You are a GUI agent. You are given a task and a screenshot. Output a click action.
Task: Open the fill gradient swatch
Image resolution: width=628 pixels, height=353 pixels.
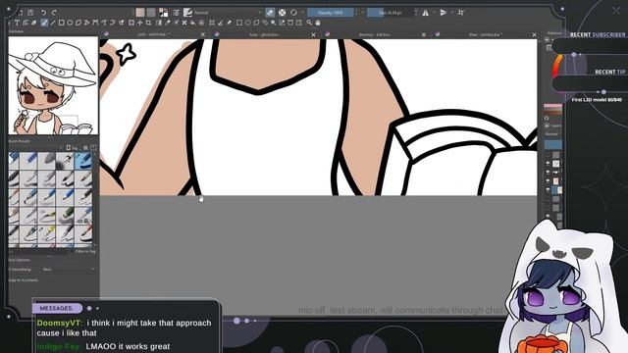click(139, 13)
